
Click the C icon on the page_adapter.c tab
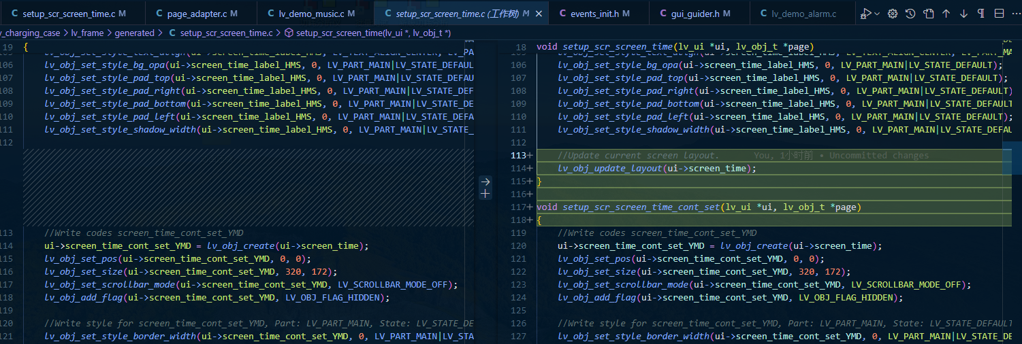point(159,14)
